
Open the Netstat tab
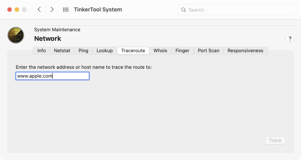click(62, 51)
